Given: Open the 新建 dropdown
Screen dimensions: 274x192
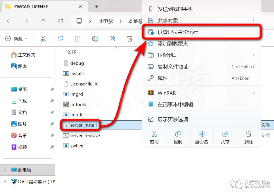Looking at the screenshot, I should pos(16,38).
